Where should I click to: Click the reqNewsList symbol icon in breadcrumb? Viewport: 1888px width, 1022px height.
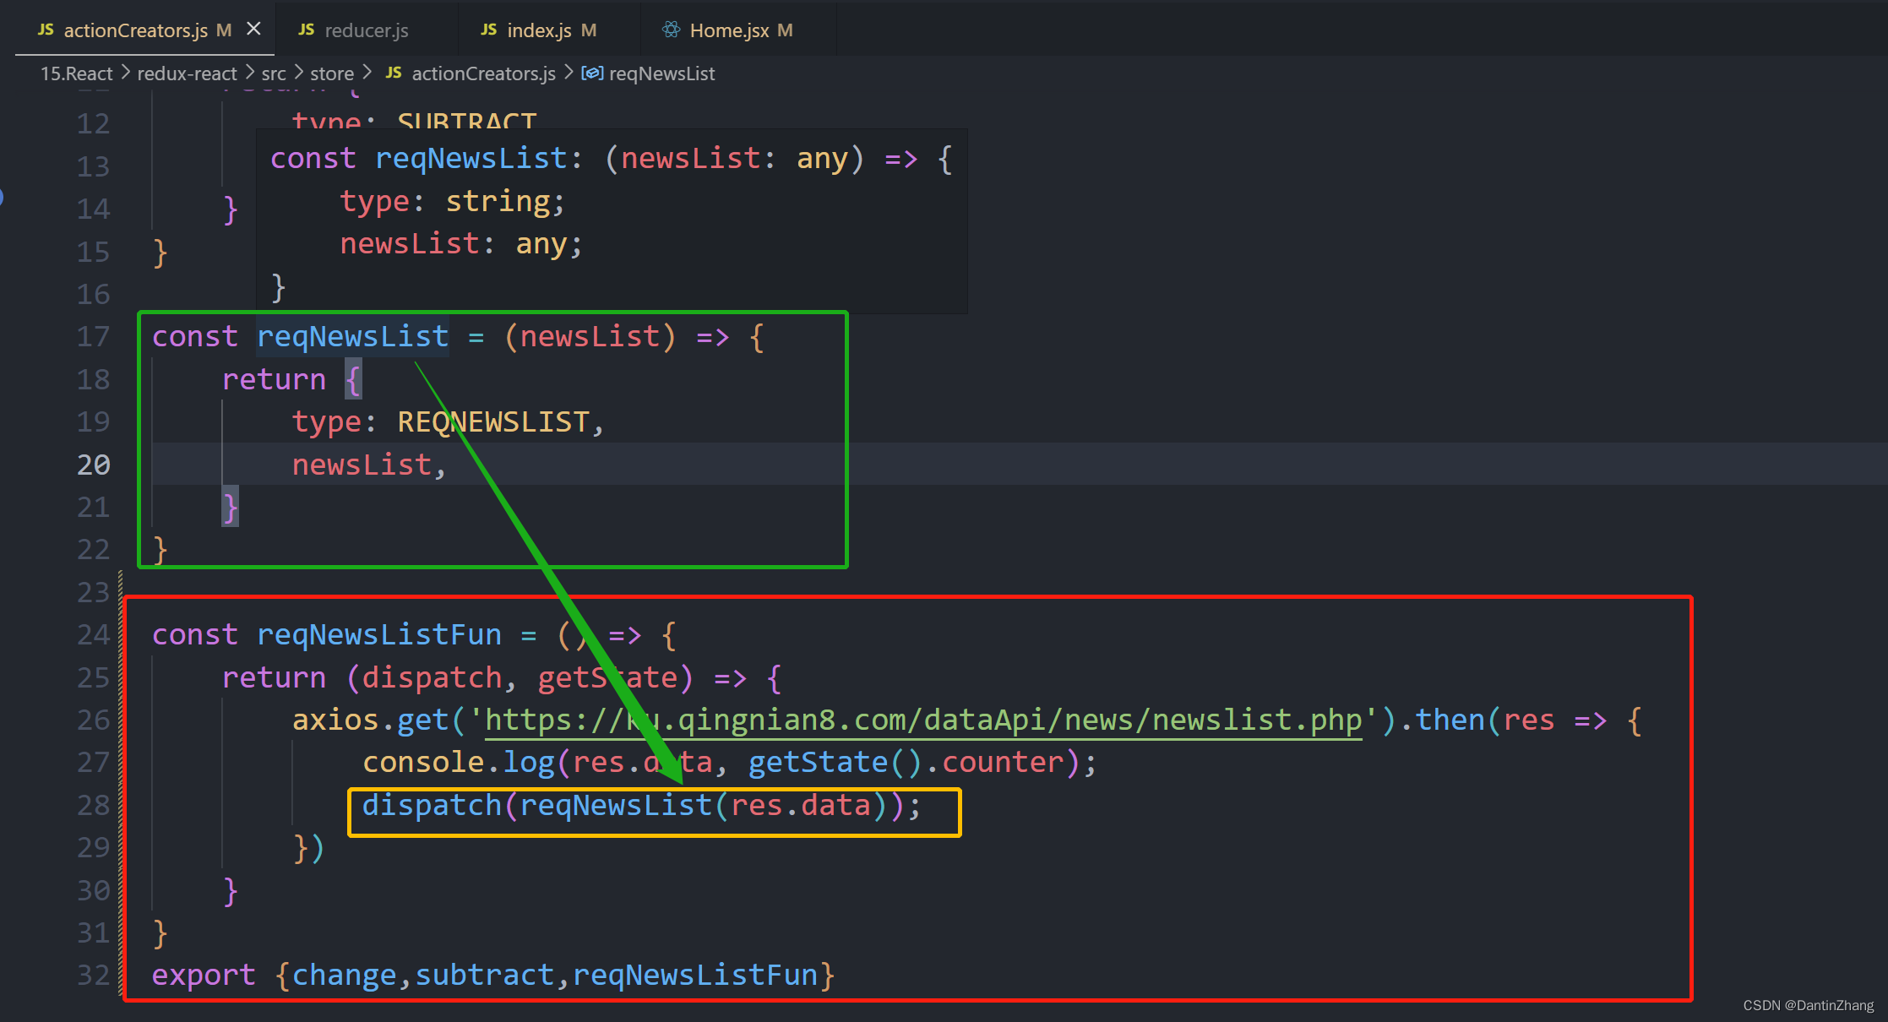pos(592,73)
